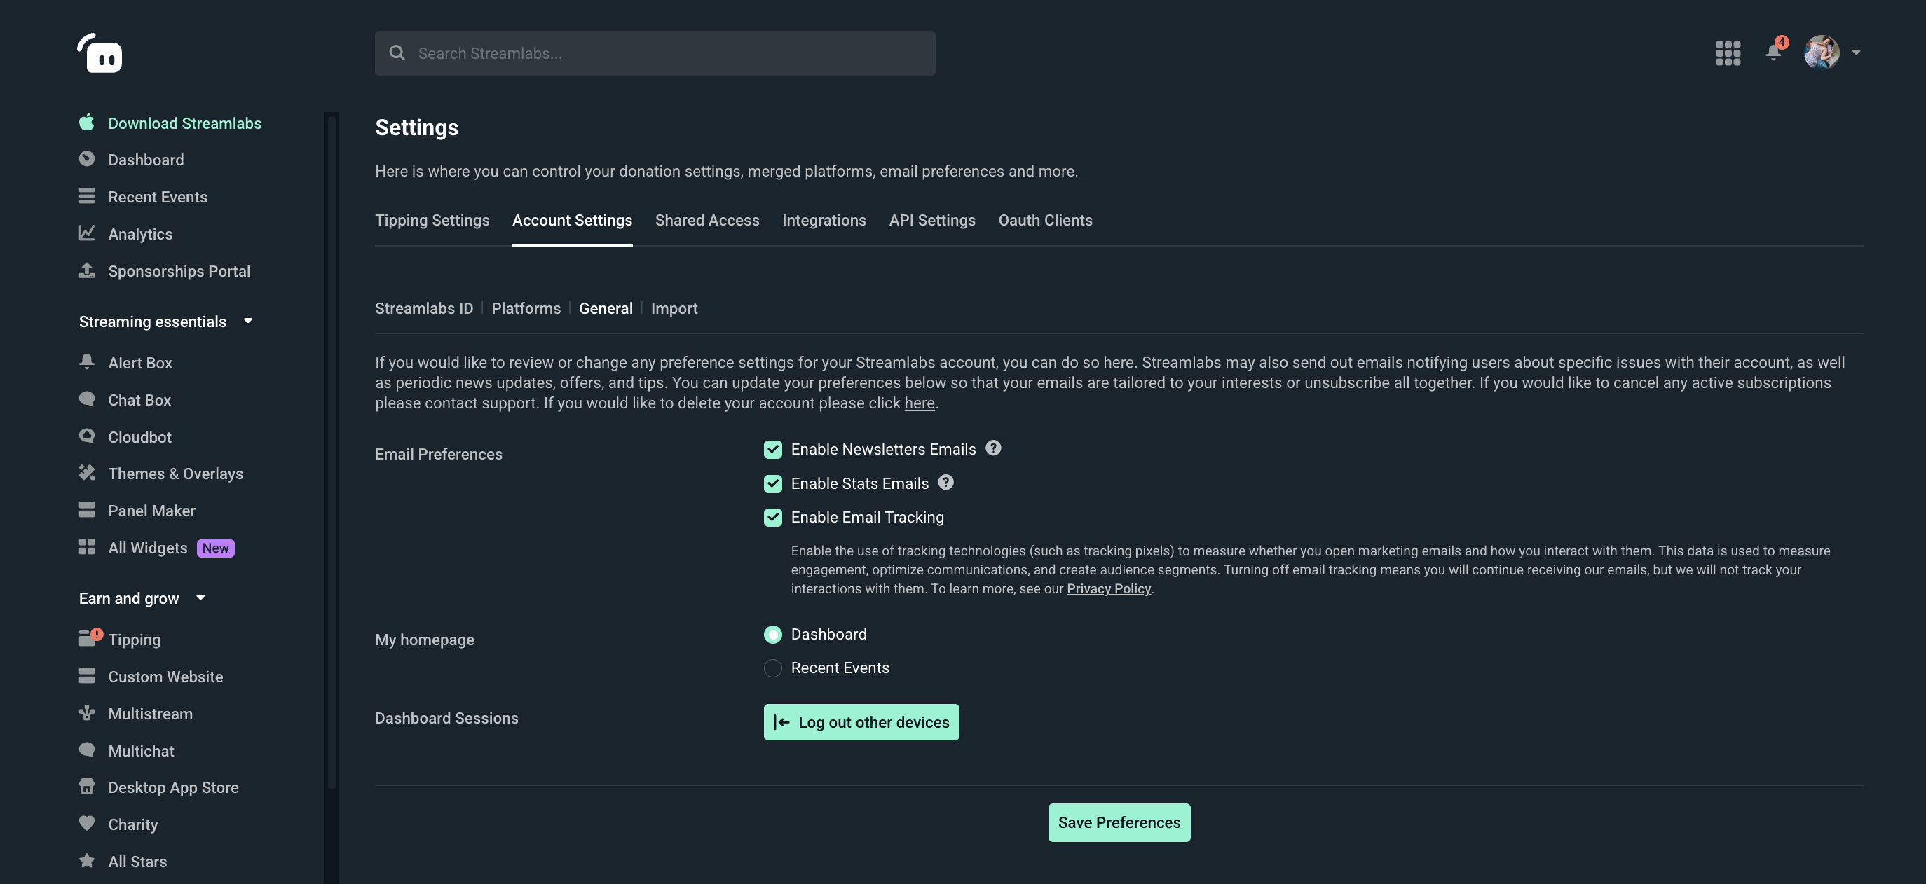Open the apps grid icon
Viewport: 1926px width, 884px height.
(1728, 53)
